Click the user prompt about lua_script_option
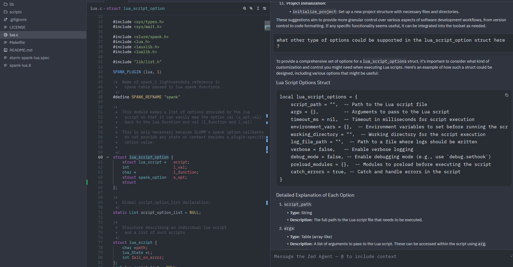 [390, 43]
